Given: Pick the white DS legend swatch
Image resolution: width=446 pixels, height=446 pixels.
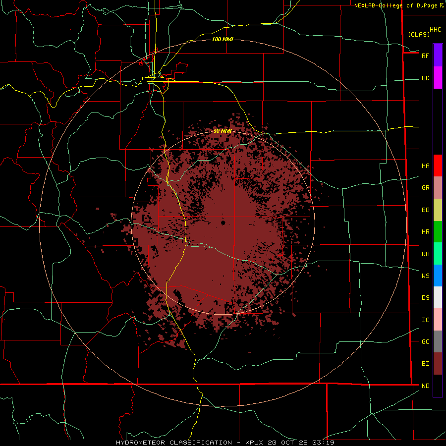Looking at the screenshot, I should click(438, 297).
